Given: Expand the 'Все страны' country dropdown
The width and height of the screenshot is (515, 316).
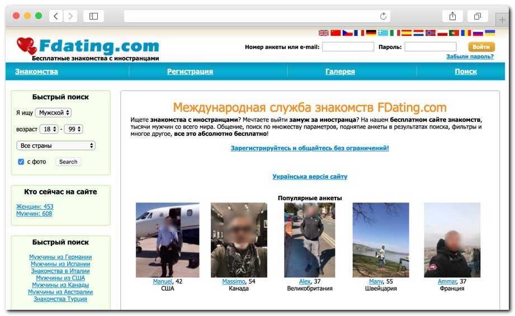Looking at the screenshot, I should 56,145.
